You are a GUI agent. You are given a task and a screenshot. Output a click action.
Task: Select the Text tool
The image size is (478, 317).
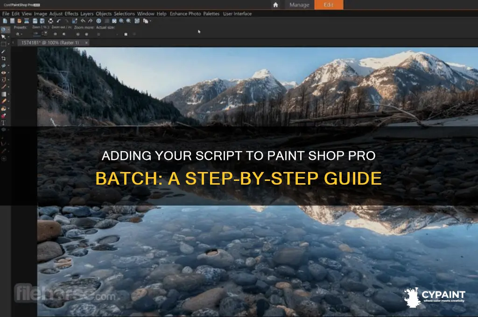click(3, 123)
